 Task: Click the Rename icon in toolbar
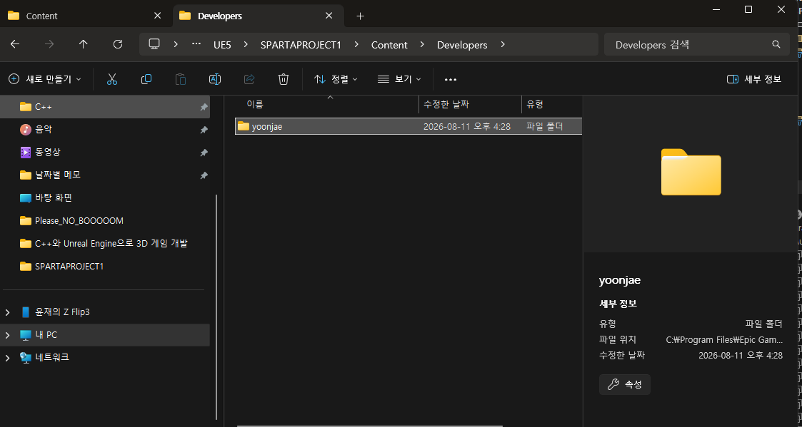(x=215, y=79)
